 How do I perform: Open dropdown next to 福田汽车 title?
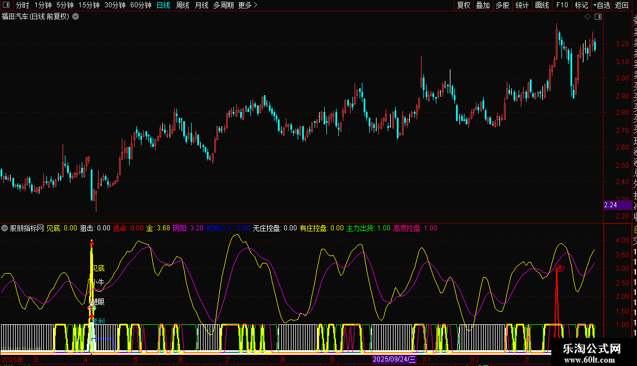(x=76, y=16)
